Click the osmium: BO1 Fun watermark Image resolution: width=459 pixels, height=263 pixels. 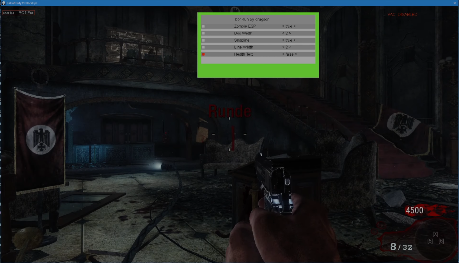tap(19, 13)
